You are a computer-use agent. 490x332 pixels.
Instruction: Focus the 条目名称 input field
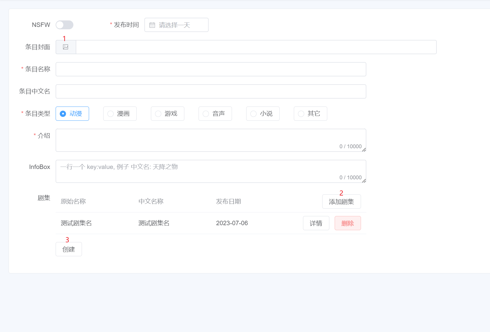pos(211,69)
